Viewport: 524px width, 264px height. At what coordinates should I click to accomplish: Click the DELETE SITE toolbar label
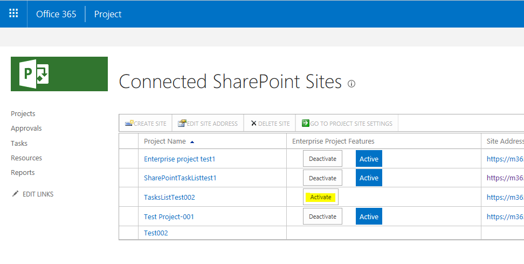pos(274,124)
